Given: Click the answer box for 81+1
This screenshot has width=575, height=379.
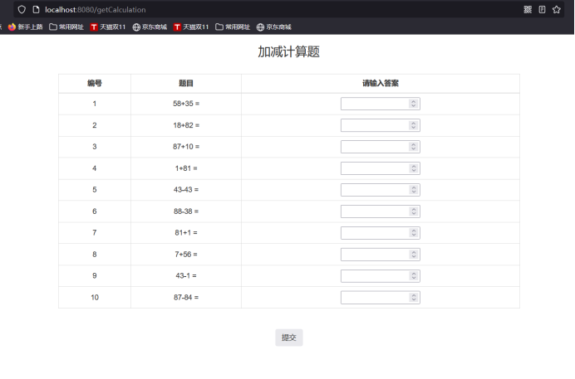Looking at the screenshot, I should 381,233.
